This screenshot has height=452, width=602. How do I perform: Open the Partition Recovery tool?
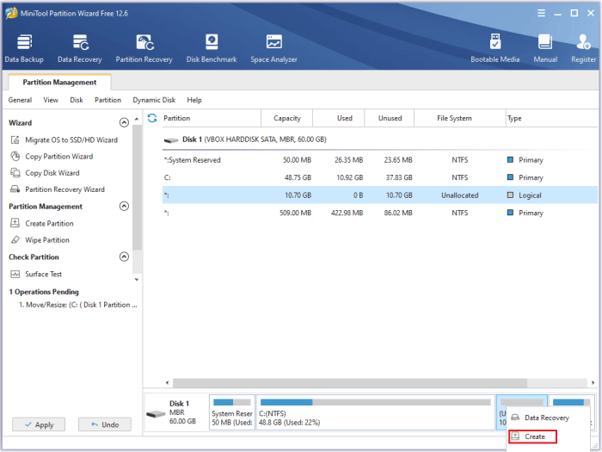[x=144, y=48]
